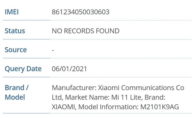Select the model code M2101K9AG
This screenshot has height=118, width=194.
click(x=160, y=107)
